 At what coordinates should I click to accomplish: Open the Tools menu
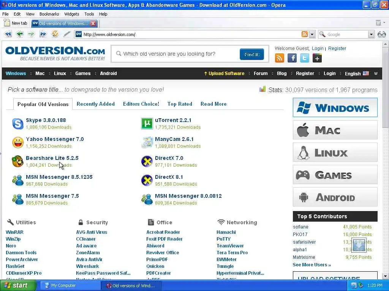pos(89,14)
